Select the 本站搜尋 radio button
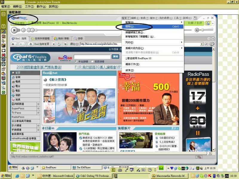This screenshot has height=179, width=239. 76,61
